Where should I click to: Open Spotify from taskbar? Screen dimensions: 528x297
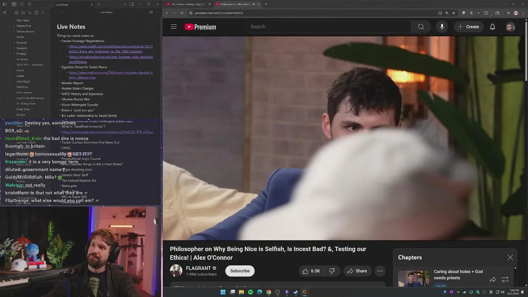click(x=250, y=292)
